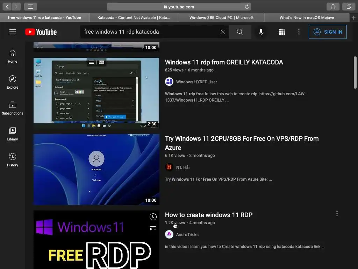
Task: Click the Windows HYRED User channel avatar
Action: tap(169, 82)
